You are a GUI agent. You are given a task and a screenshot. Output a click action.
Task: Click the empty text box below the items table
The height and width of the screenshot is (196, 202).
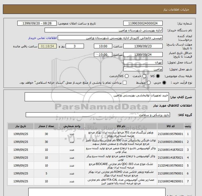[x=97, y=192]
